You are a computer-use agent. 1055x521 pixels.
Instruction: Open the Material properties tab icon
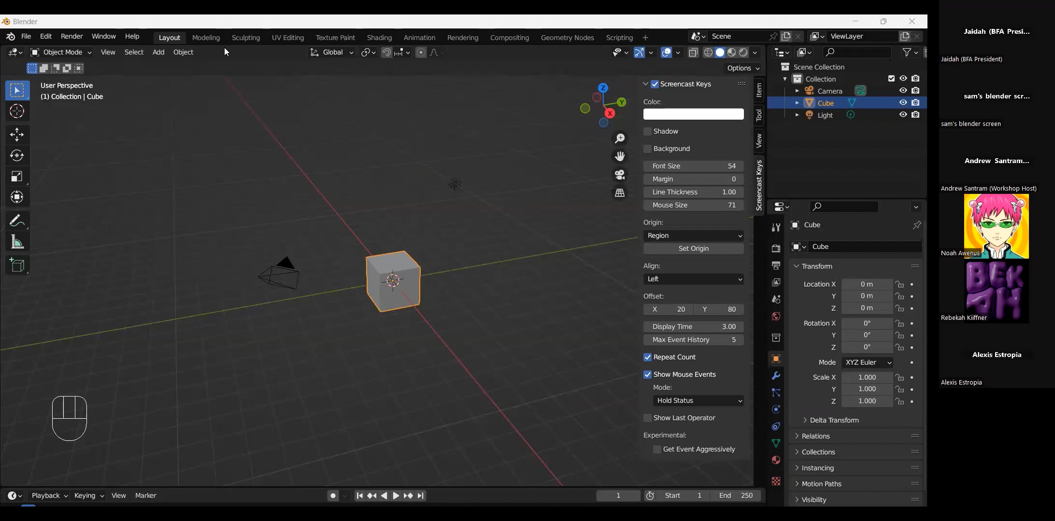point(776,460)
